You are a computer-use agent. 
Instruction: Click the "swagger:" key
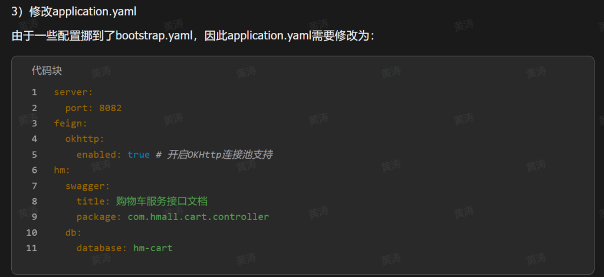88,186
